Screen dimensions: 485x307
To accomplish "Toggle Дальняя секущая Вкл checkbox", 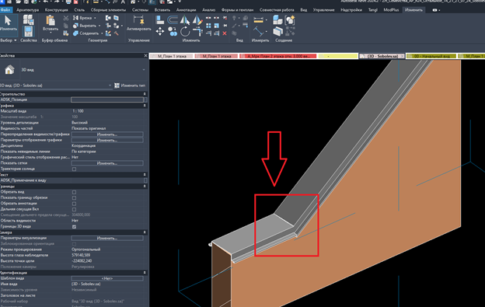I will tap(74, 210).
